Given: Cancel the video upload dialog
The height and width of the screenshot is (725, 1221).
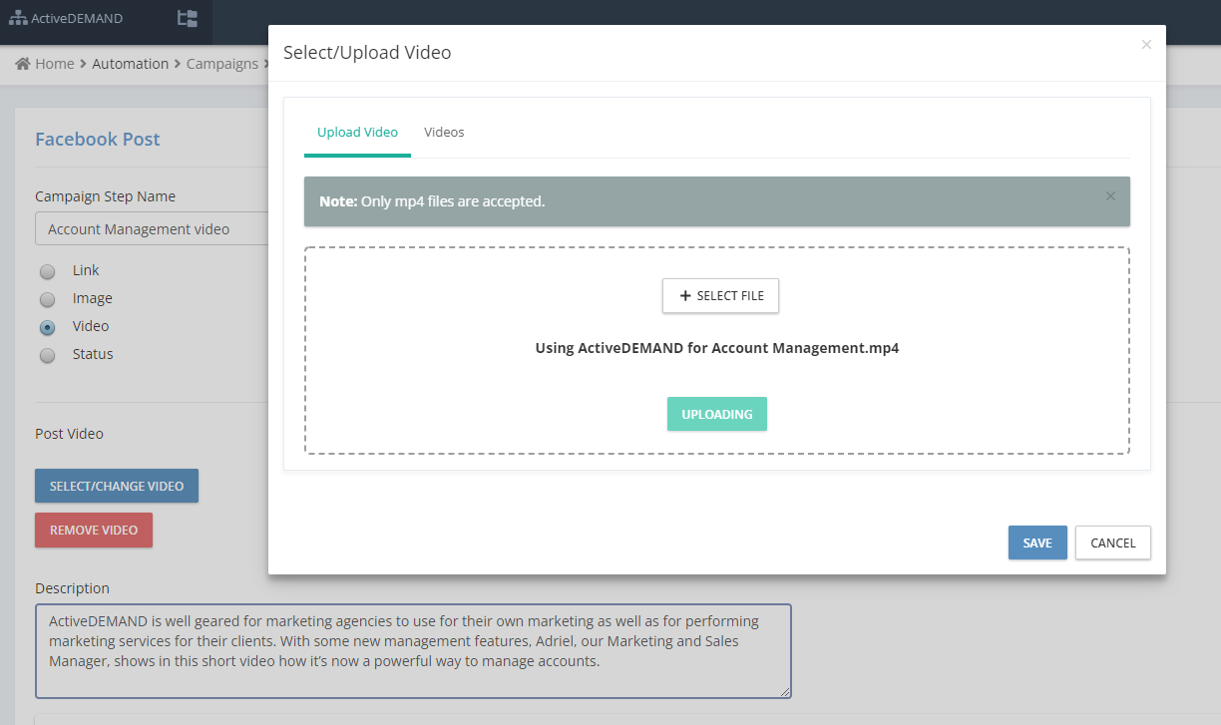Looking at the screenshot, I should coord(1113,543).
